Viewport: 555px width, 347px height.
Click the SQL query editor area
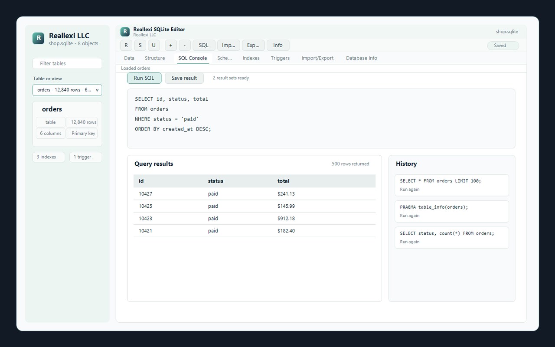coord(321,118)
